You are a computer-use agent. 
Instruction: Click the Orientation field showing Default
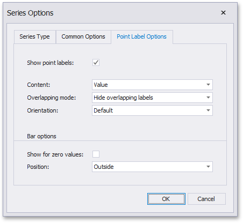[152, 110]
